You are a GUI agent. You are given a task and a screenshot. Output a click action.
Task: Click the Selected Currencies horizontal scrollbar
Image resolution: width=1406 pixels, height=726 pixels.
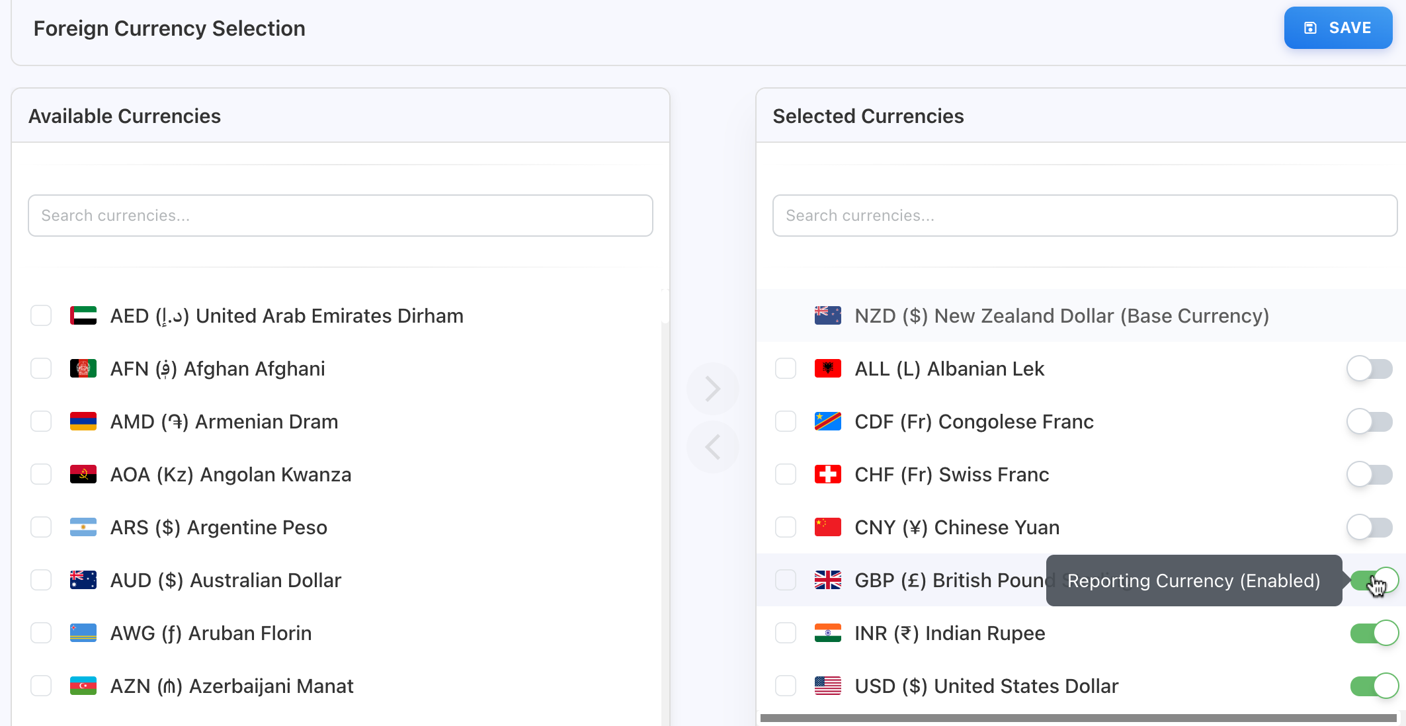[x=1078, y=718]
